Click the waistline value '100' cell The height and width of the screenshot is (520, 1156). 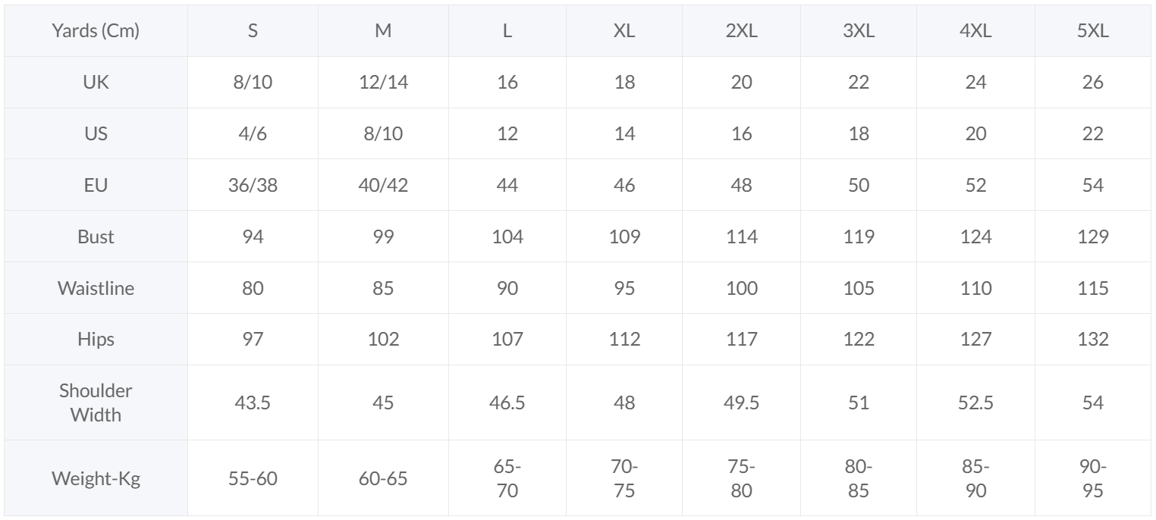click(x=741, y=288)
